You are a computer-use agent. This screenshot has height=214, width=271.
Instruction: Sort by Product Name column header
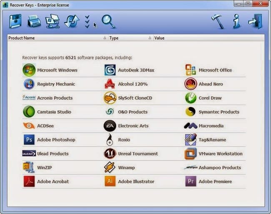58,38
